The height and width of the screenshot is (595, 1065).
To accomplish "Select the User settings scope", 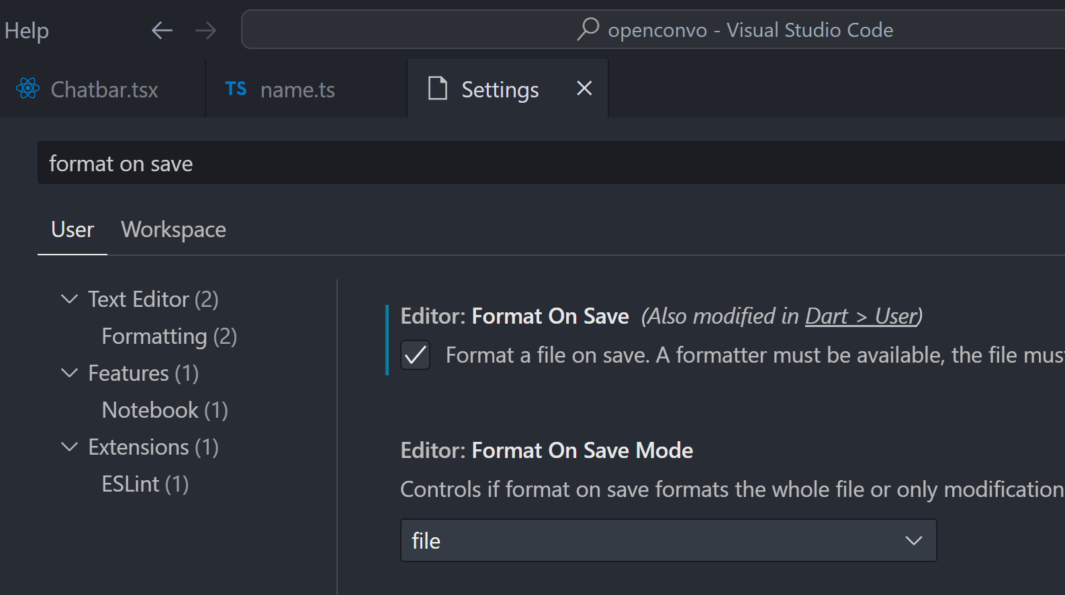I will pyautogui.click(x=73, y=230).
